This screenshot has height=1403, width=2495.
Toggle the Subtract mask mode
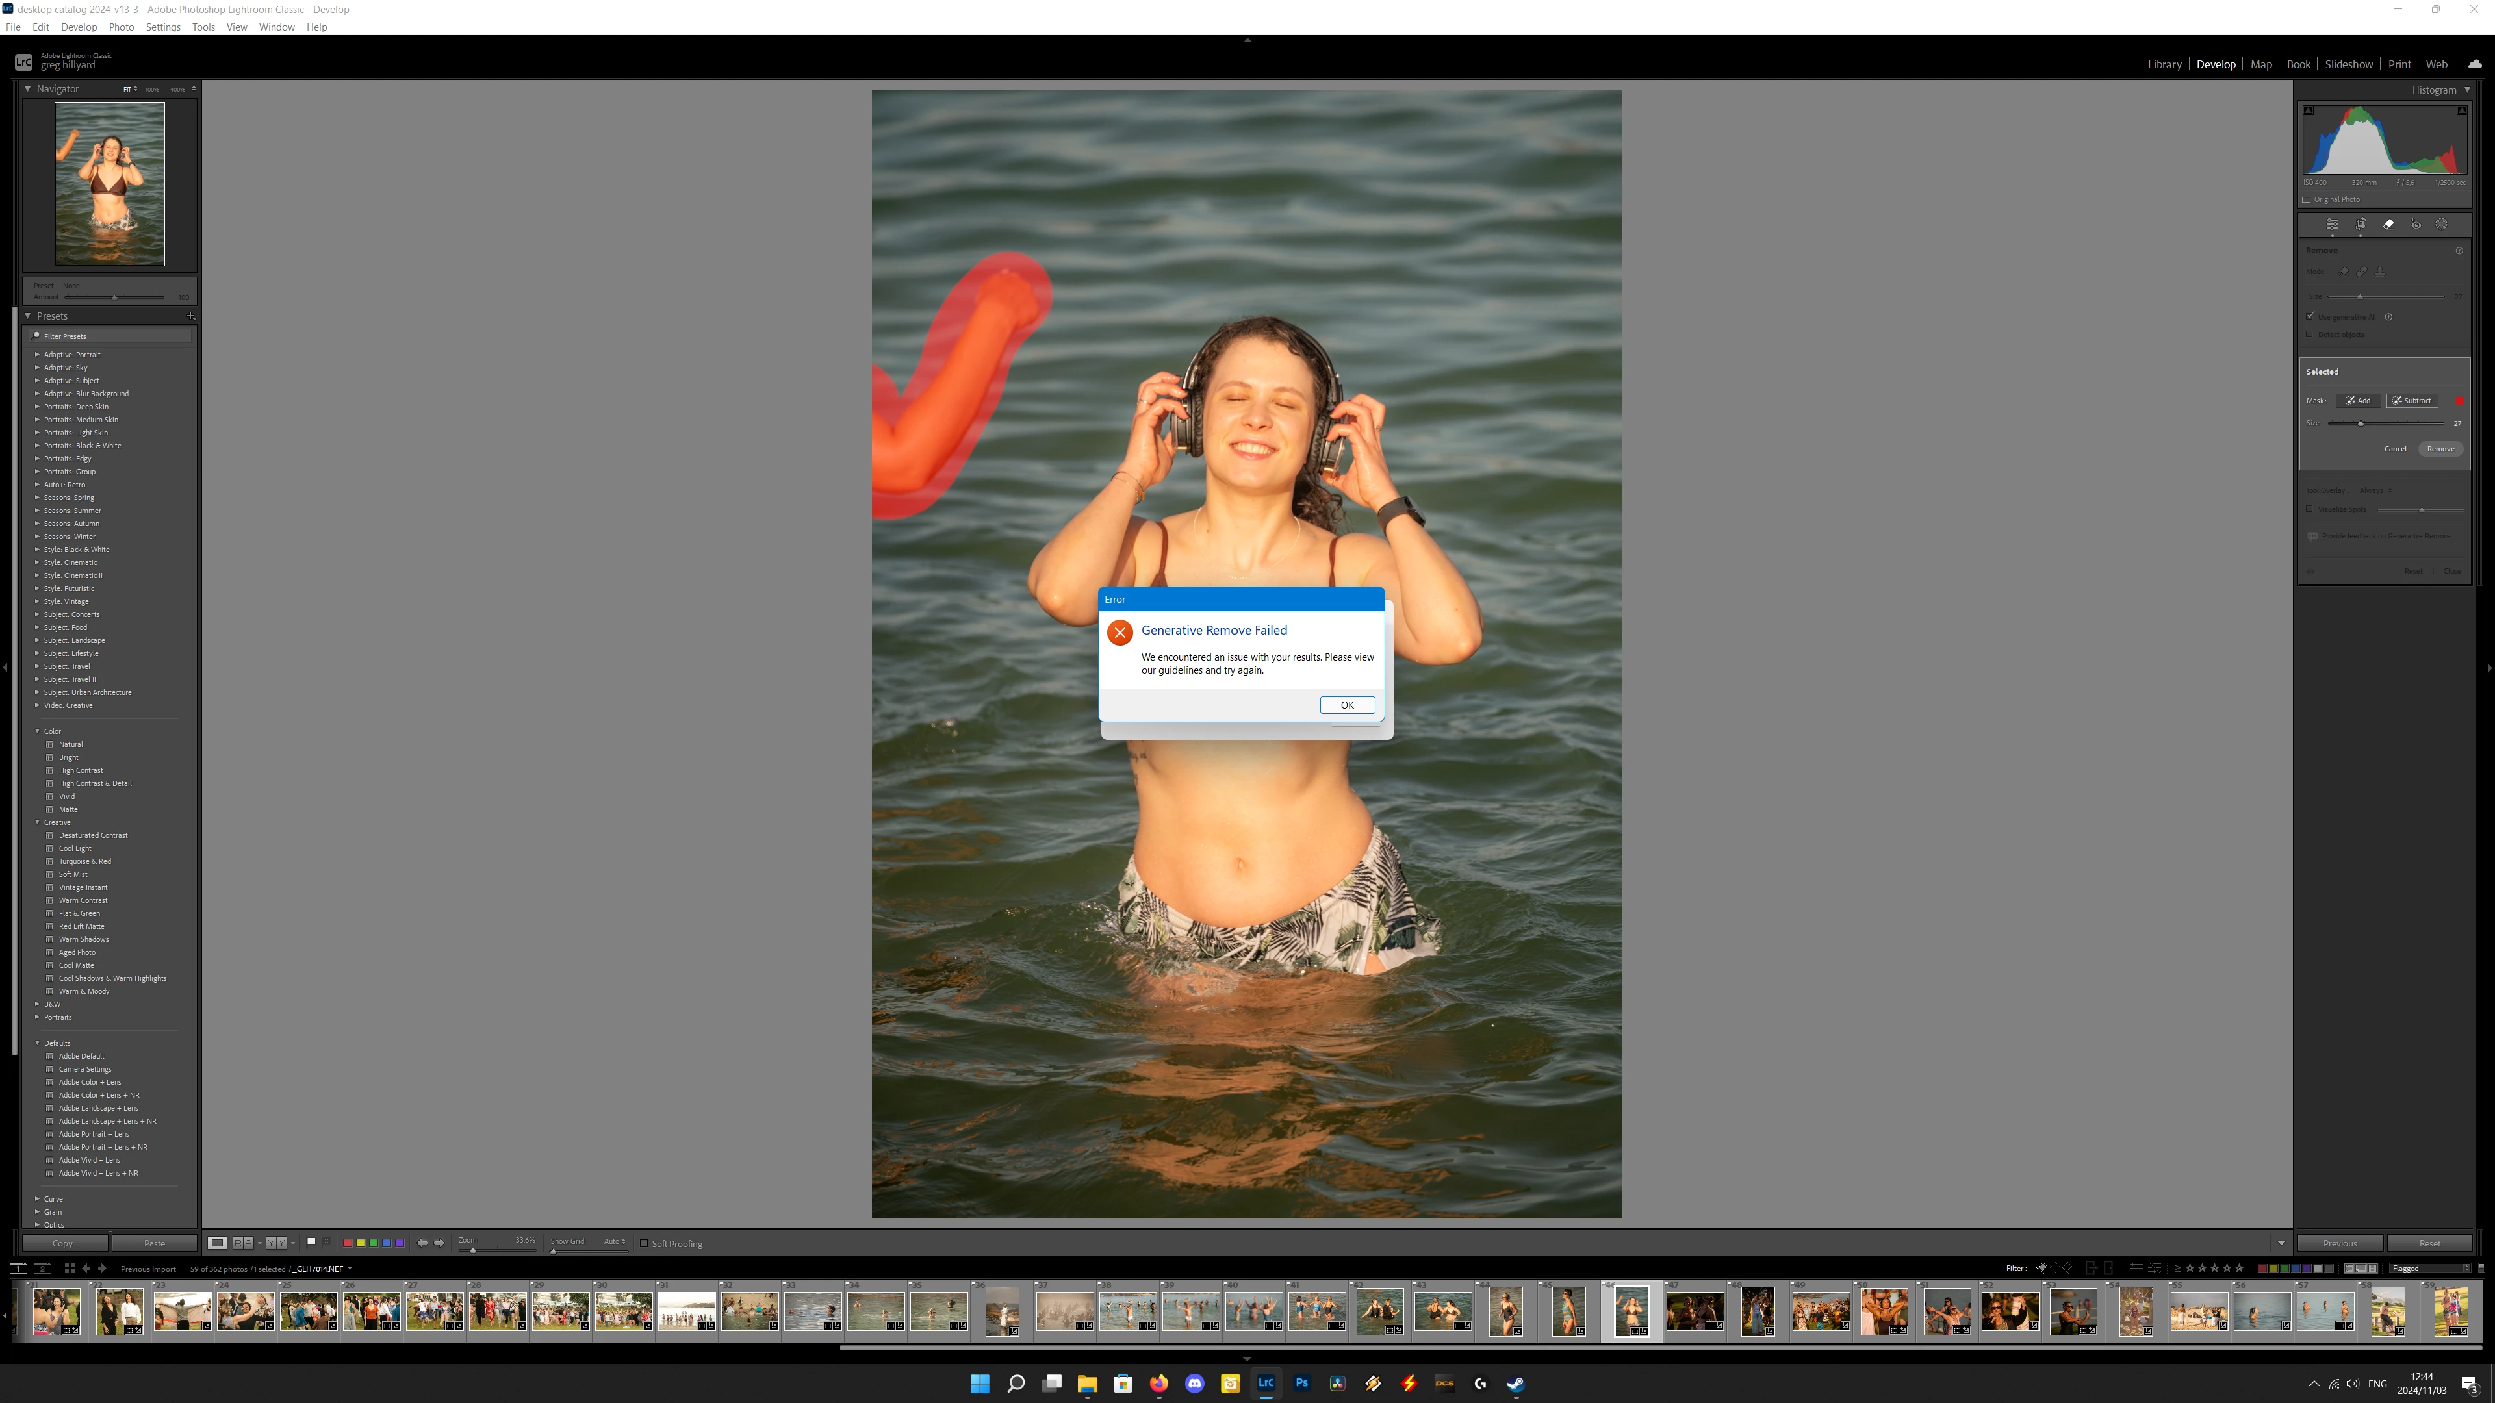coord(2412,401)
